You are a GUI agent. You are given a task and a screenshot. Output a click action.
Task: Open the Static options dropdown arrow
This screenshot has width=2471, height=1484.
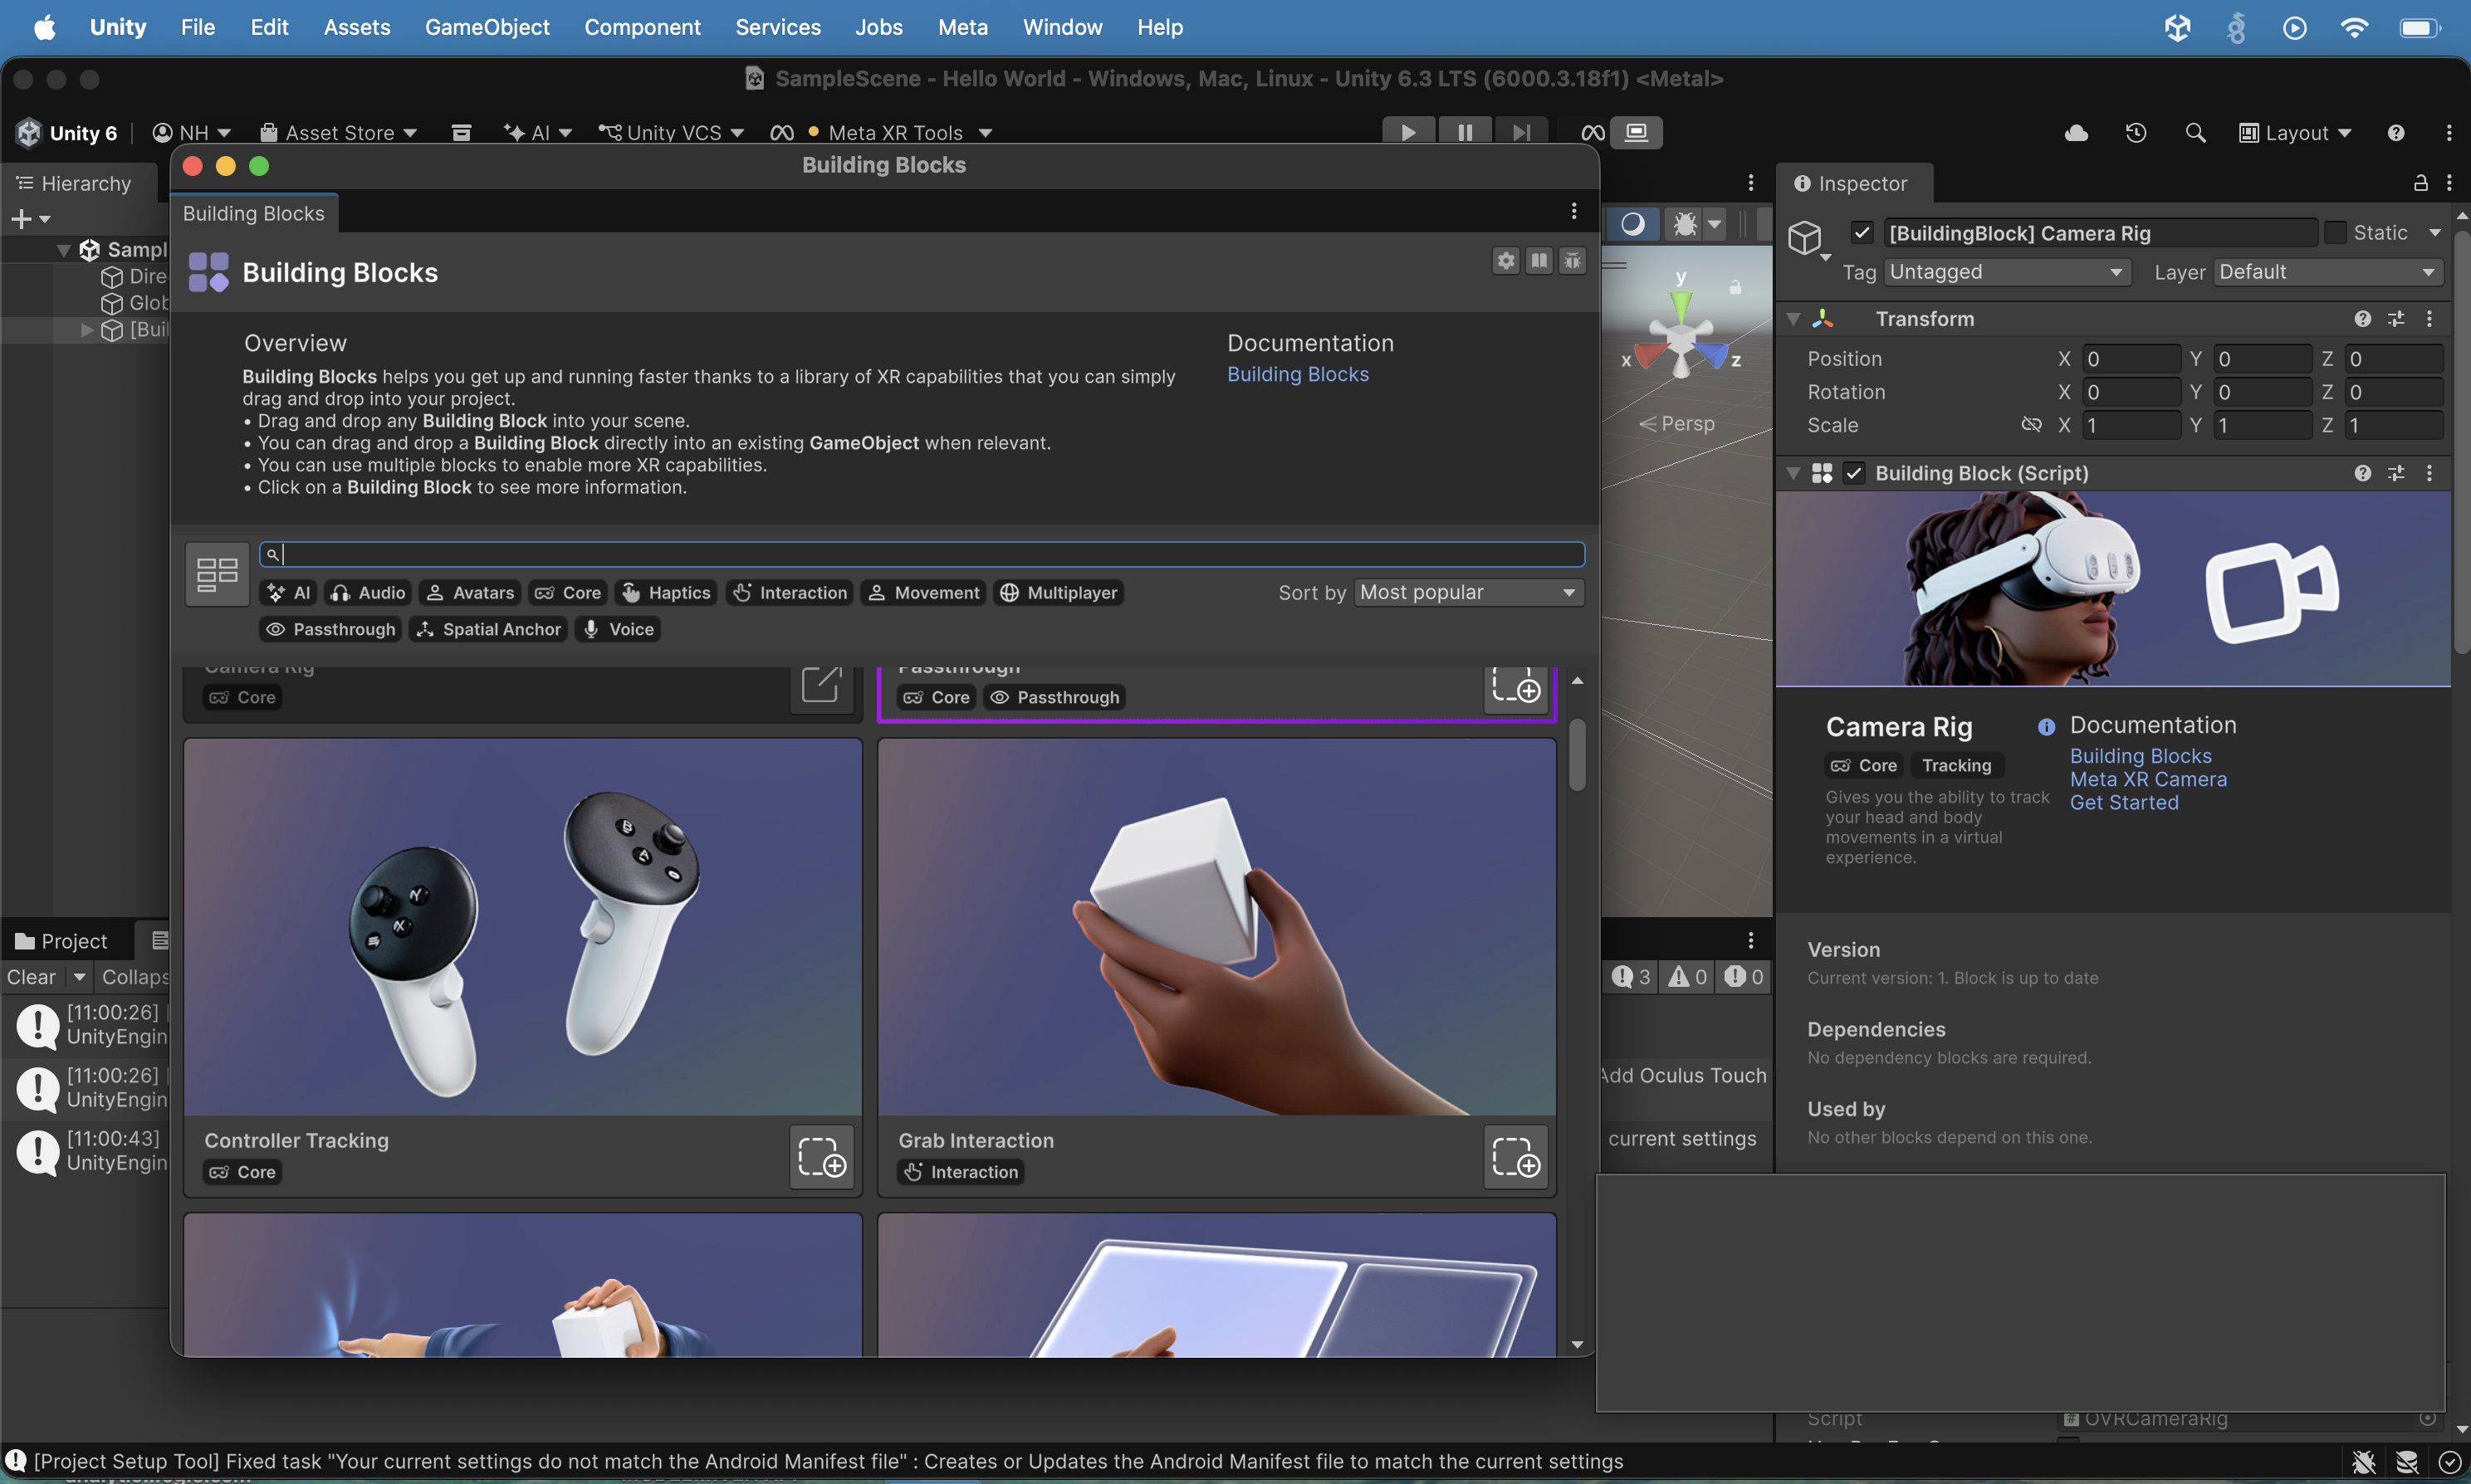2435,233
